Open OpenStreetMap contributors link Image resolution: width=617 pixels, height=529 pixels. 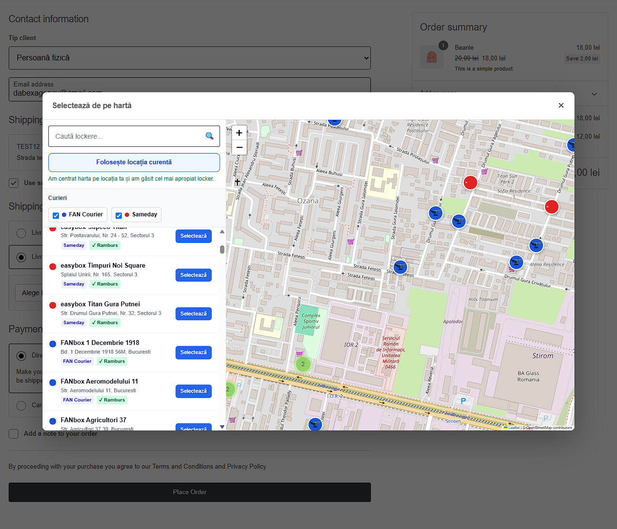(549, 428)
